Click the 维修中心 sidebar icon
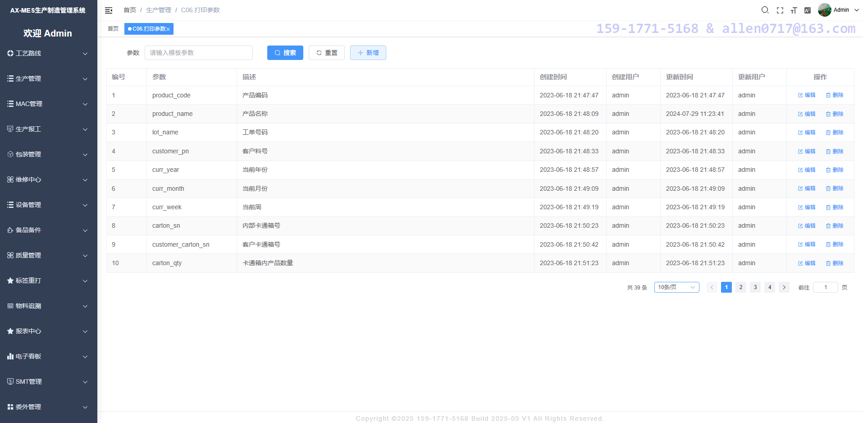Image resolution: width=863 pixels, height=423 pixels. pos(10,179)
